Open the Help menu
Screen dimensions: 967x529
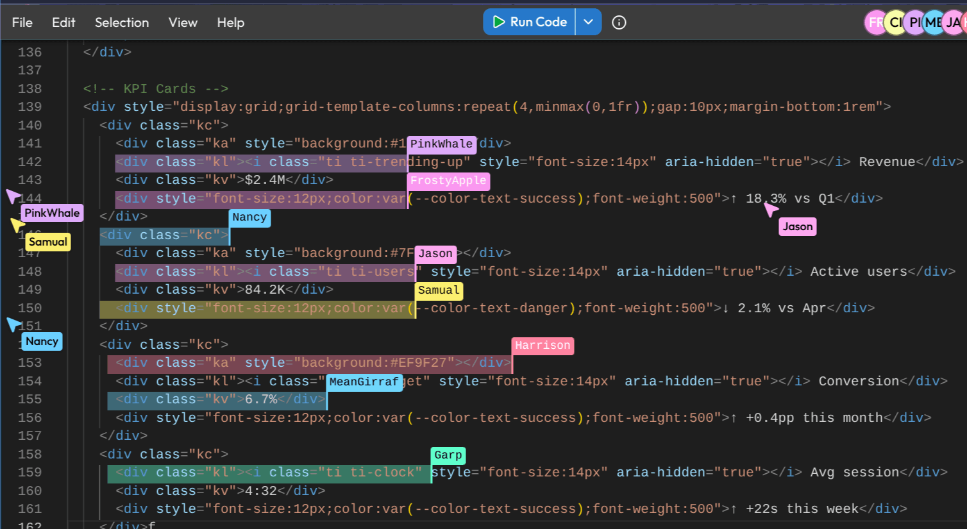230,22
